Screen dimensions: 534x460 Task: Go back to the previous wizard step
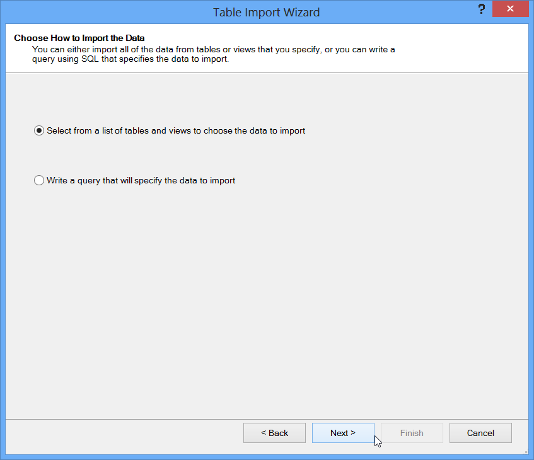click(x=274, y=433)
